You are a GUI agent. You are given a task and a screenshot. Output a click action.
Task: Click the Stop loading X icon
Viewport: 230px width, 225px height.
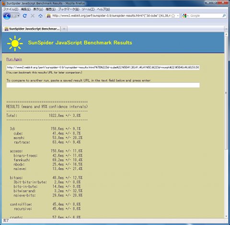pyautogui.click(x=33, y=16)
